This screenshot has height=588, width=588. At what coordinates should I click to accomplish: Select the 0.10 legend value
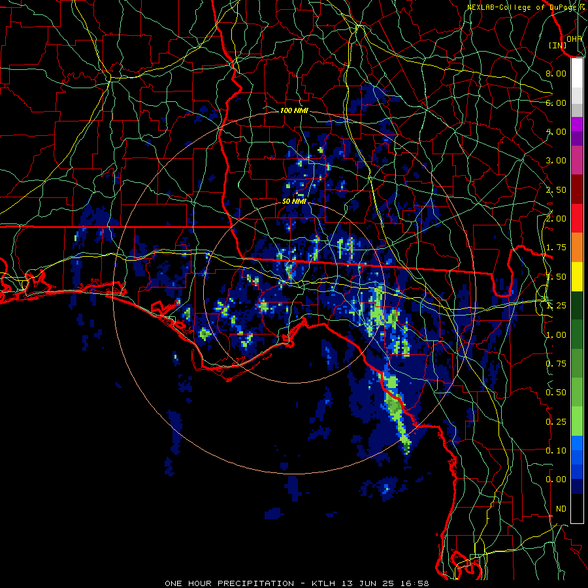(x=556, y=451)
